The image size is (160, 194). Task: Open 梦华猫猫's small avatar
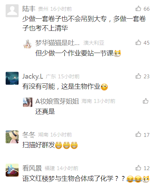point(28,44)
